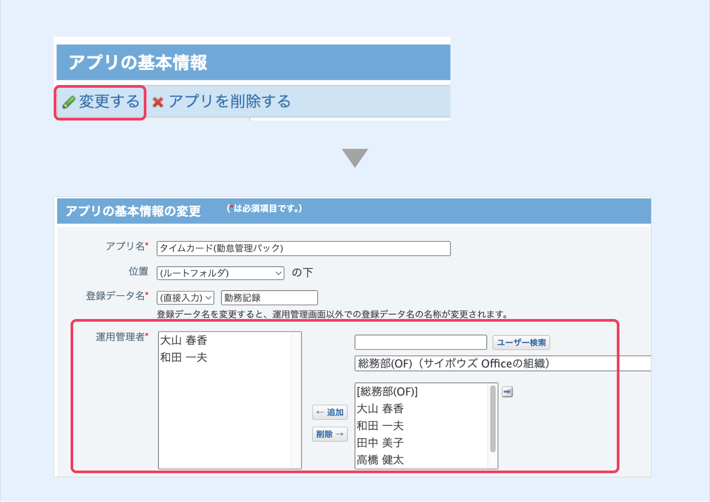Click the green pencil edit icon

[69, 102]
